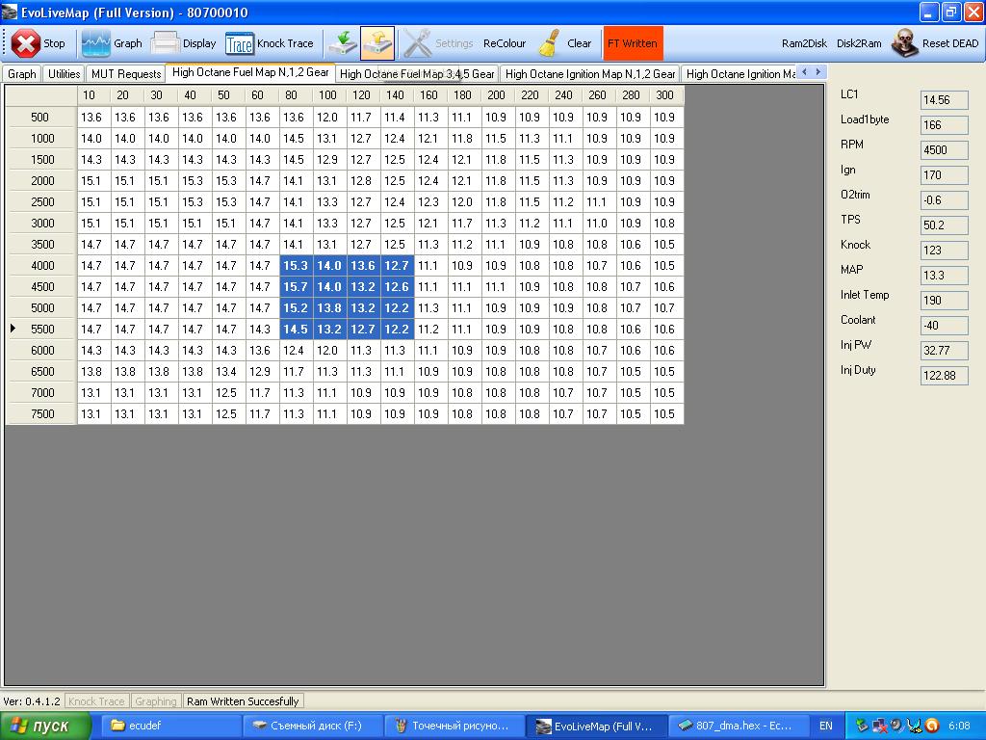The height and width of the screenshot is (740, 986).
Task: Click the Display printer icon
Action: tap(166, 43)
